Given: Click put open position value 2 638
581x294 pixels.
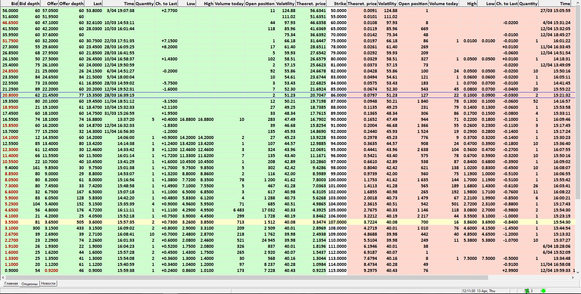Looking at the screenshot, I should click(423, 150).
